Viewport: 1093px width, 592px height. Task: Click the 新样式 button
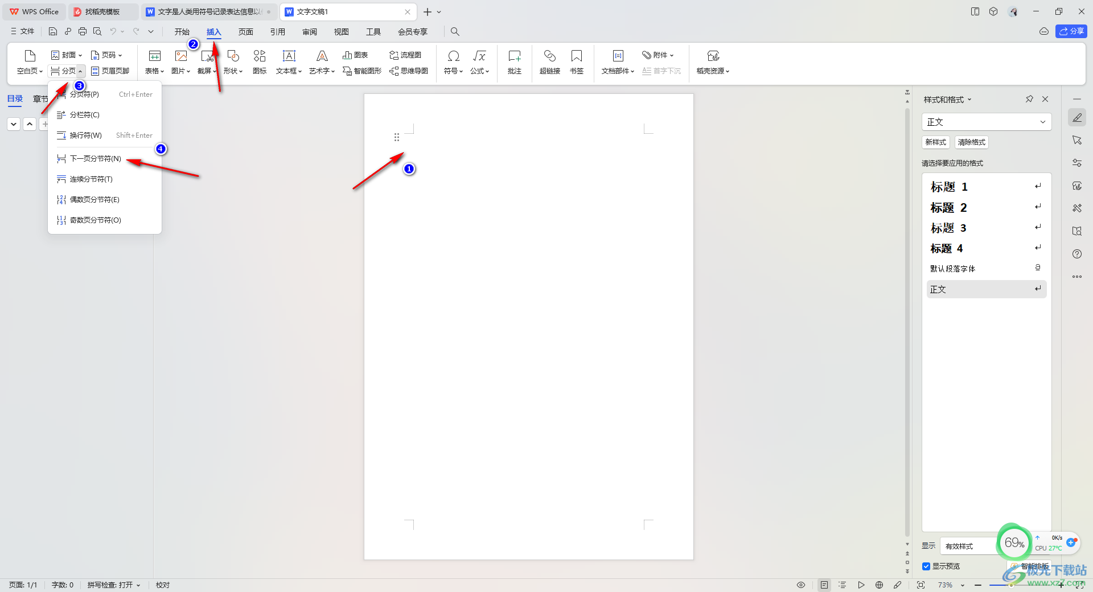[x=936, y=142]
